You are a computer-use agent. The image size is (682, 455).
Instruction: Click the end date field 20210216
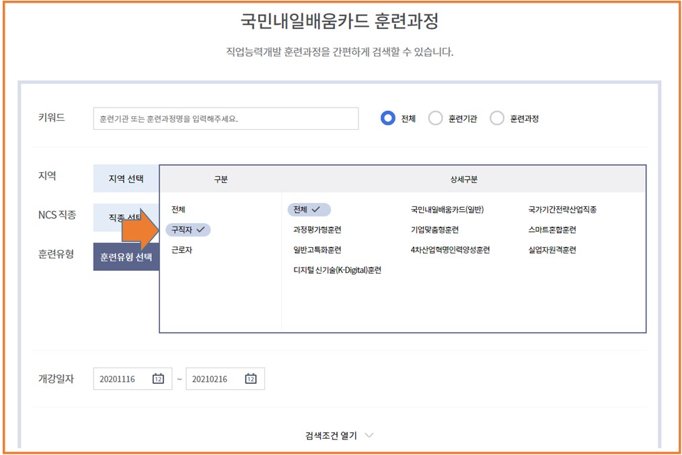[x=225, y=378]
